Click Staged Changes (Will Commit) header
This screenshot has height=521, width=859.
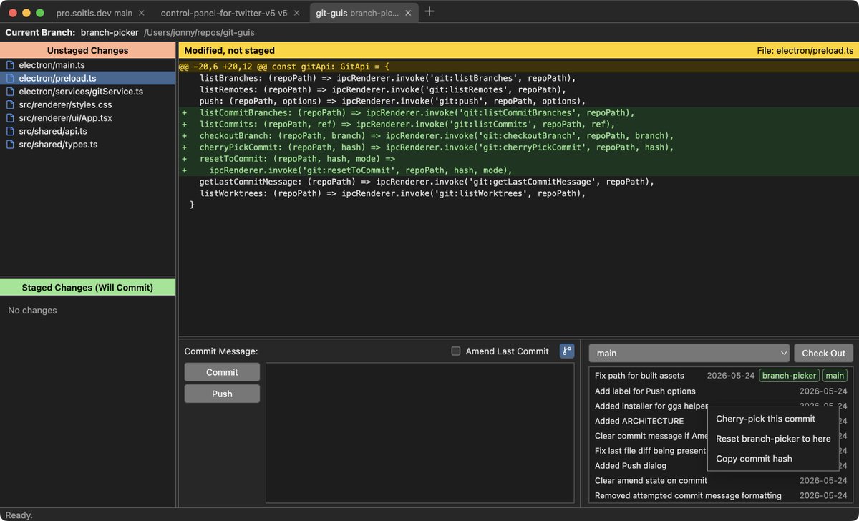click(87, 288)
